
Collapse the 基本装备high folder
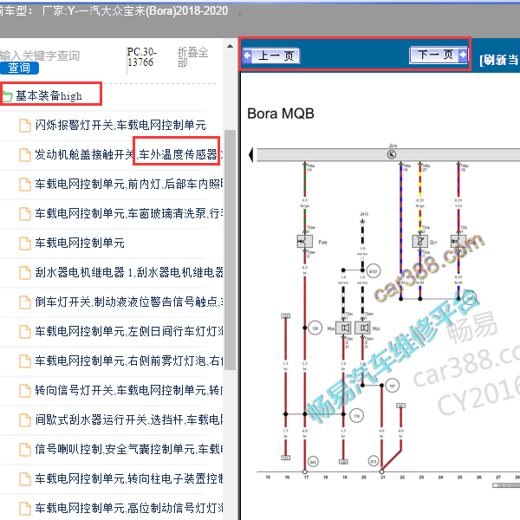coord(49,96)
